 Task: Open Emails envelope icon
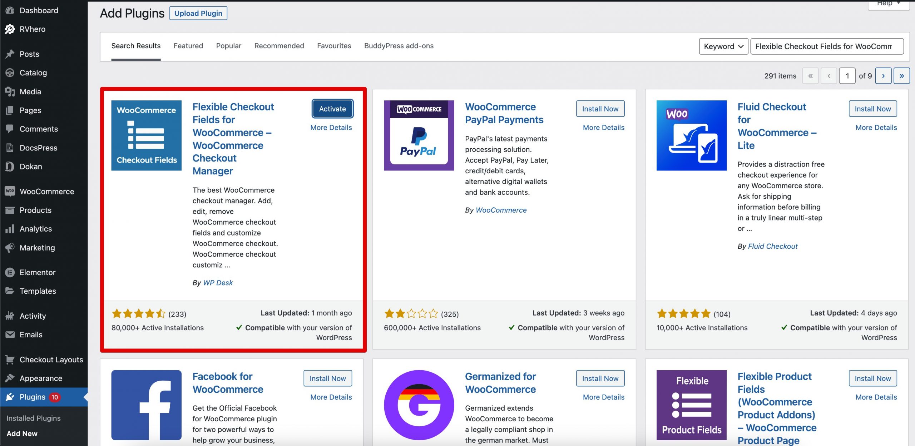click(x=10, y=334)
